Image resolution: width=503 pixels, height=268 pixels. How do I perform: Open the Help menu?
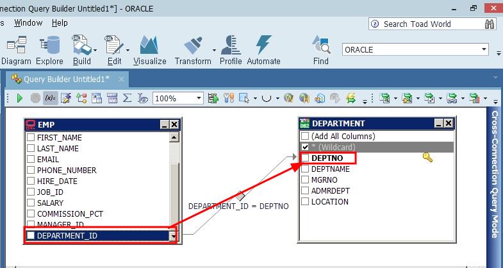coord(60,23)
